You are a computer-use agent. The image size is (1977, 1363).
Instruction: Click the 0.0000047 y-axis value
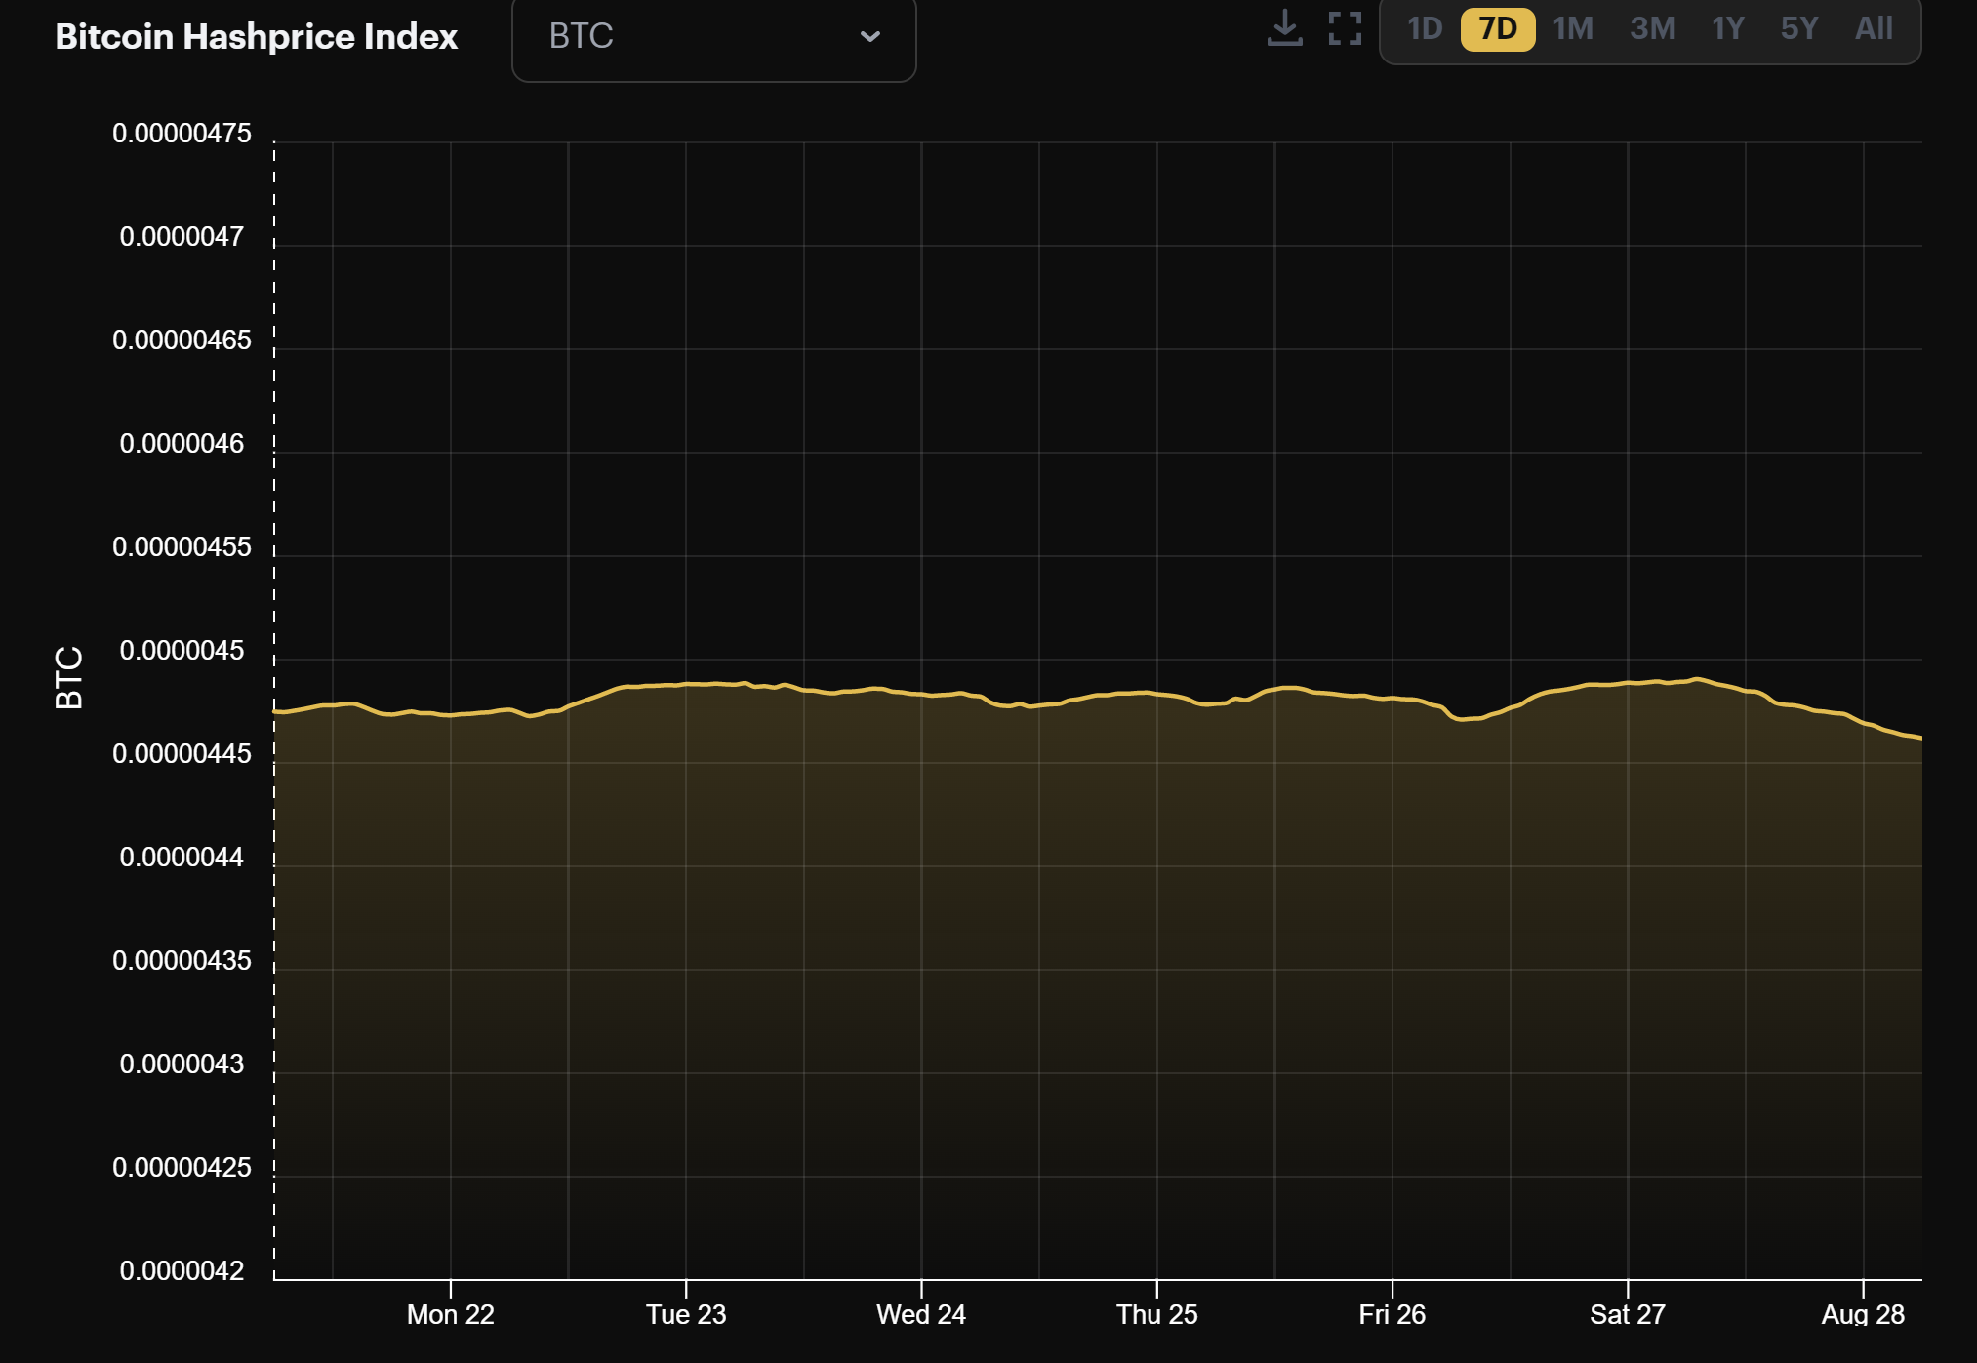pos(182,236)
